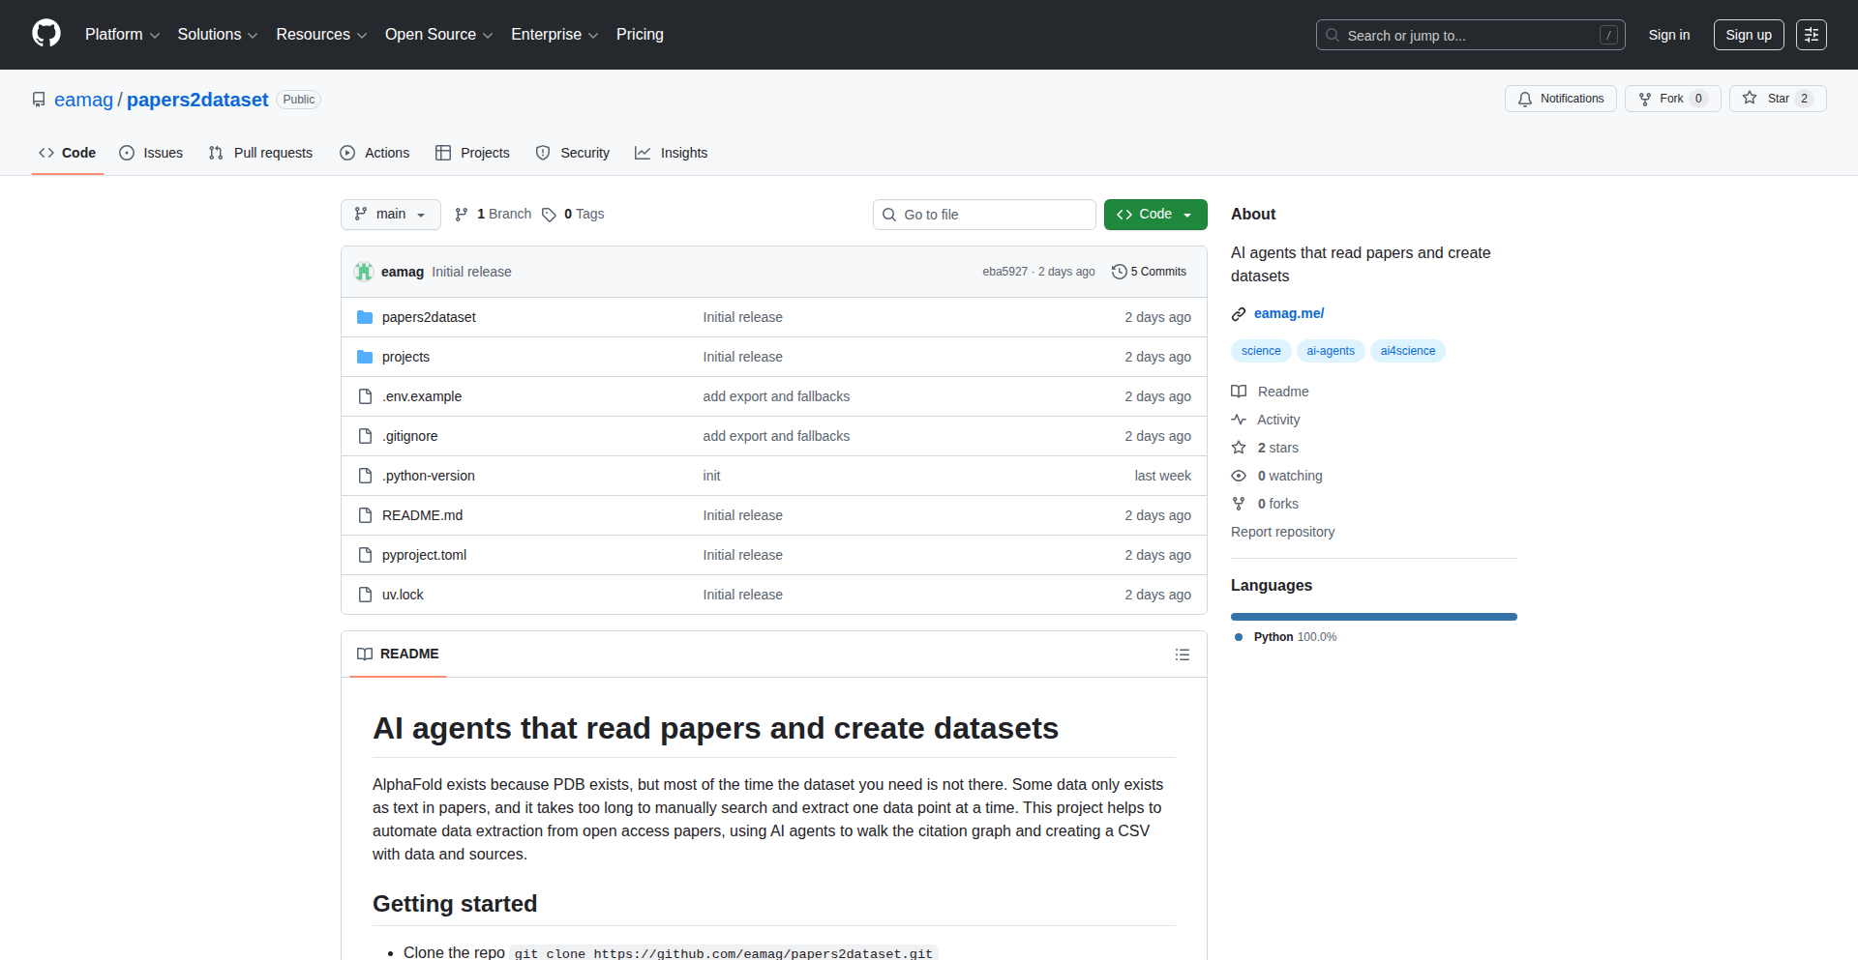Viewport: 1858px width, 960px height.
Task: Click the header menu icon beside Sign up
Action: click(x=1811, y=35)
